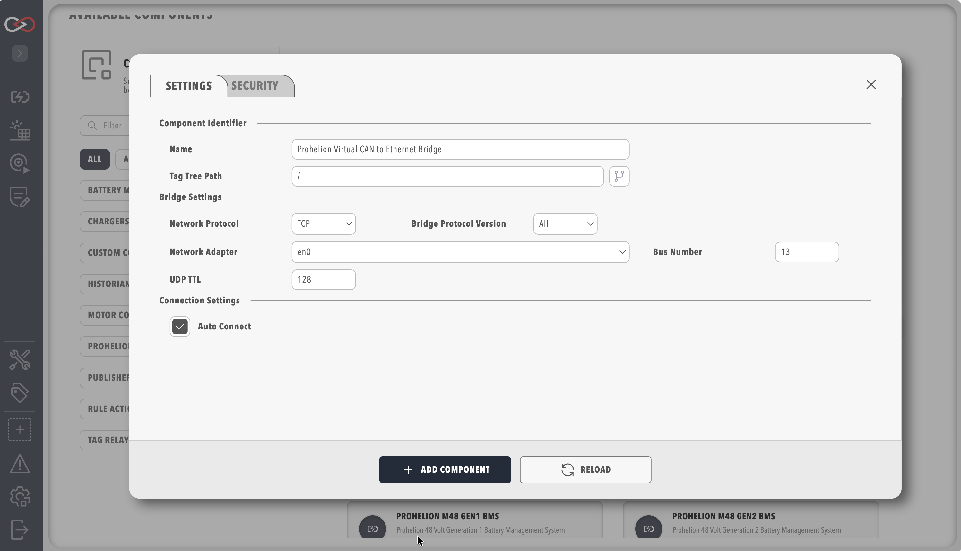Open the battery charging icon in sidebar
The height and width of the screenshot is (551, 961).
[20, 97]
